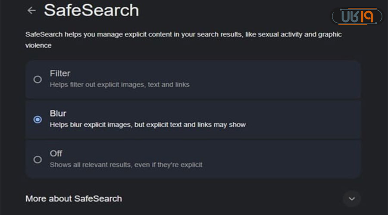
Task: Go back using the left arrow
Action: click(31, 10)
